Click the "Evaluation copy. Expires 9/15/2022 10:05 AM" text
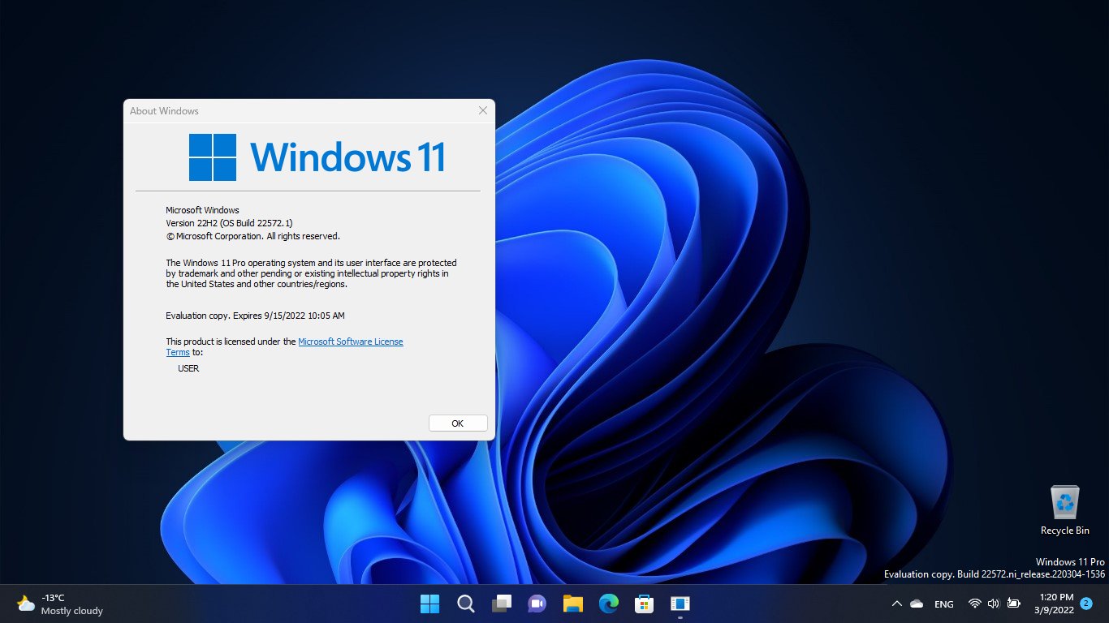The image size is (1109, 623). 255,316
